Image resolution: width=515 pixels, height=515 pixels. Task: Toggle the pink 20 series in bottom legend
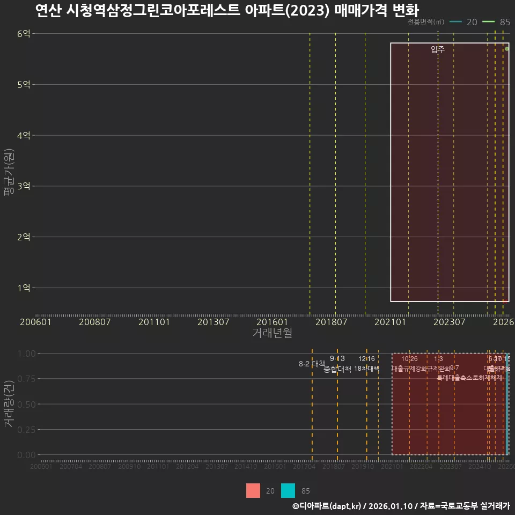click(x=253, y=491)
